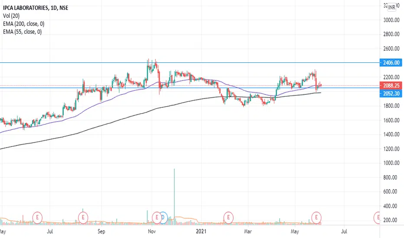Click the 200.00 price axis label
This screenshot has width=404, height=238.
coord(390,220)
